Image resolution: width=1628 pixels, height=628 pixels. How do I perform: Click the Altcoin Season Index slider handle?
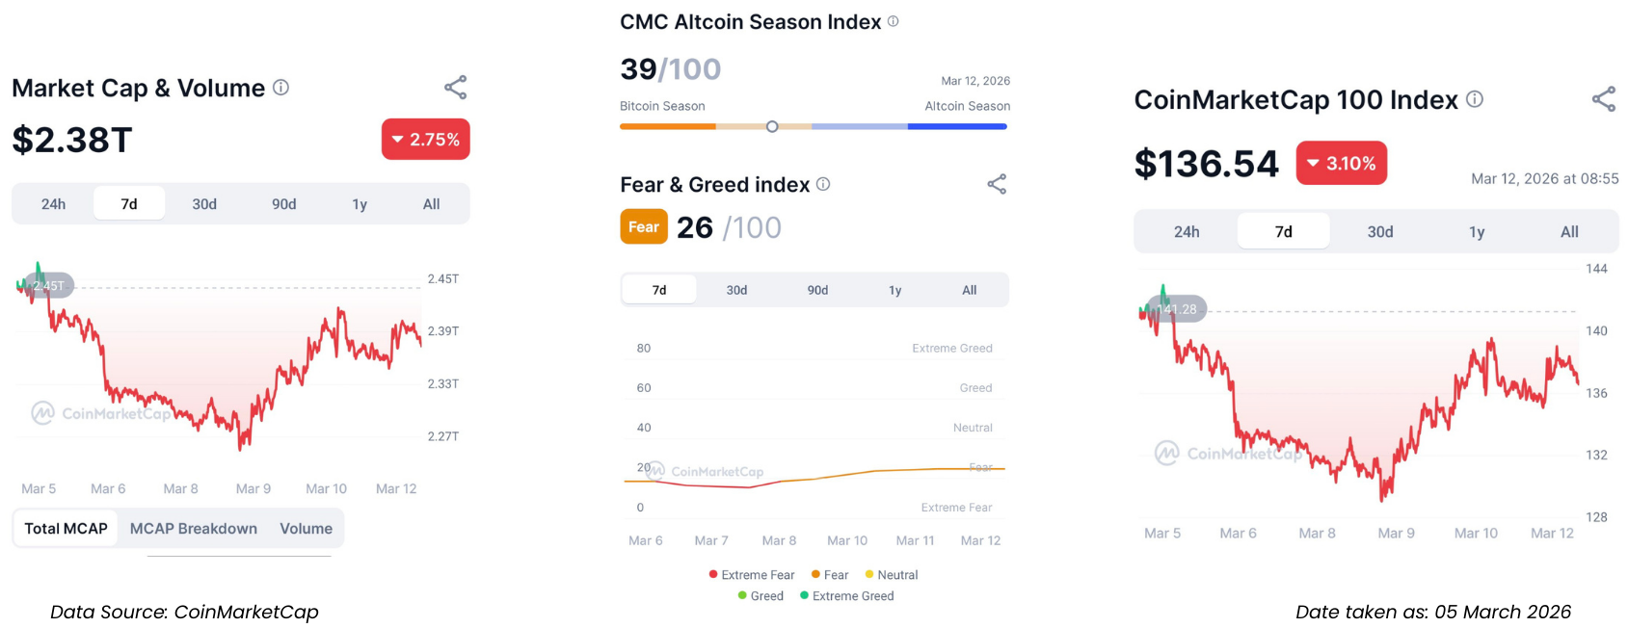coord(772,126)
